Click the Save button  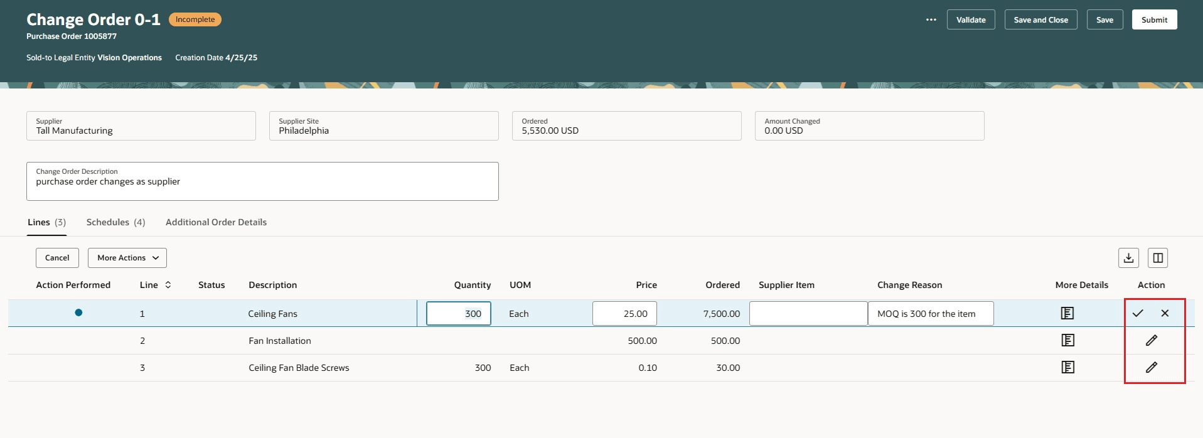pos(1104,19)
